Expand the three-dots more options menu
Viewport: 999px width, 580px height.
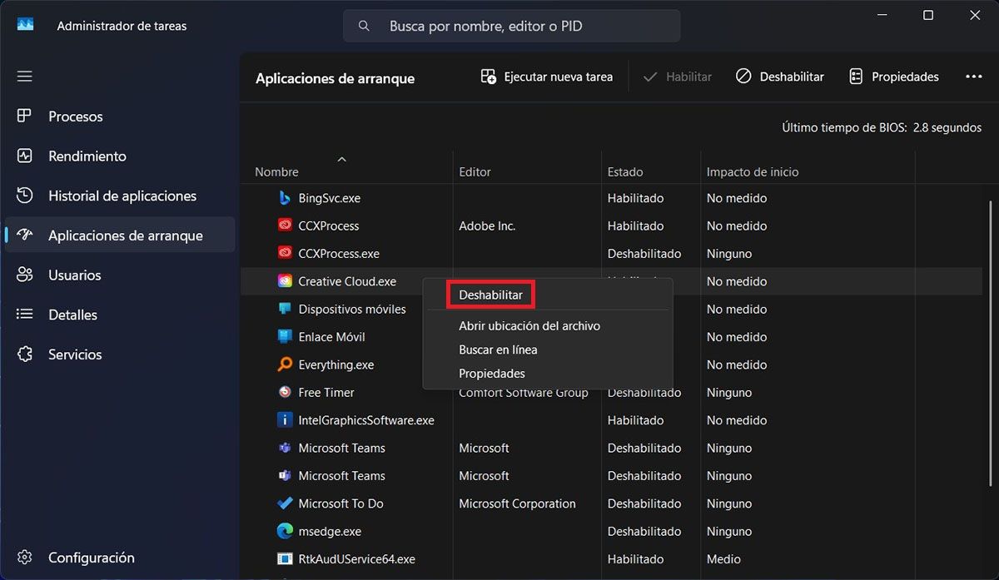coord(974,77)
